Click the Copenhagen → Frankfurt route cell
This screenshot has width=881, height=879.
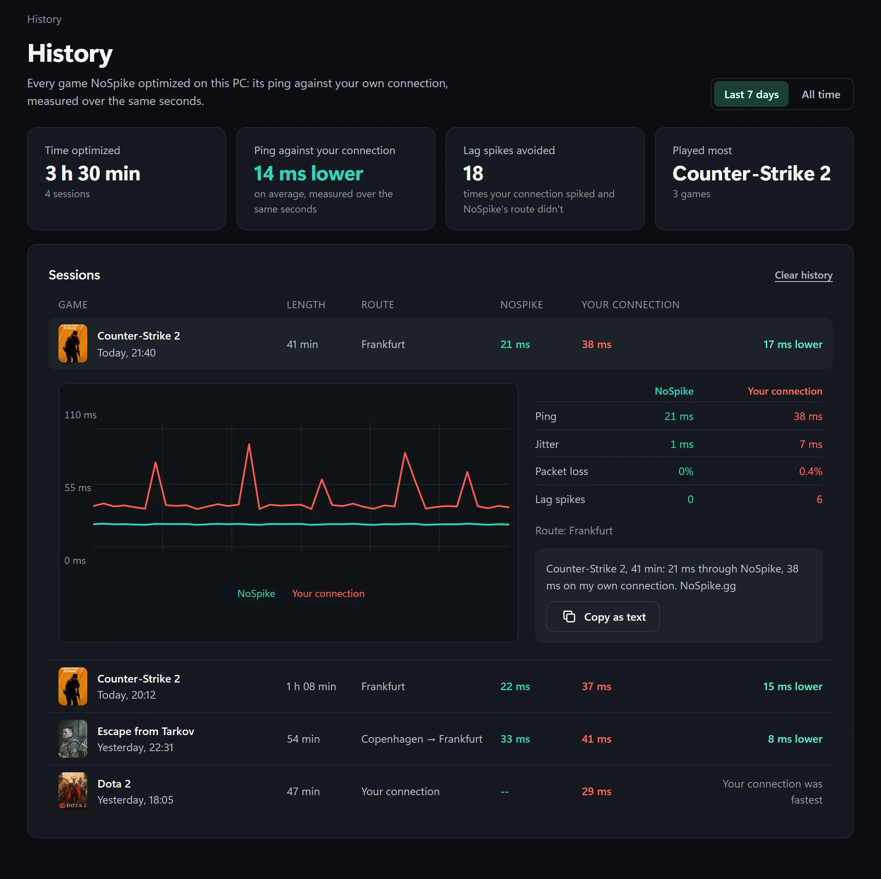tap(422, 739)
